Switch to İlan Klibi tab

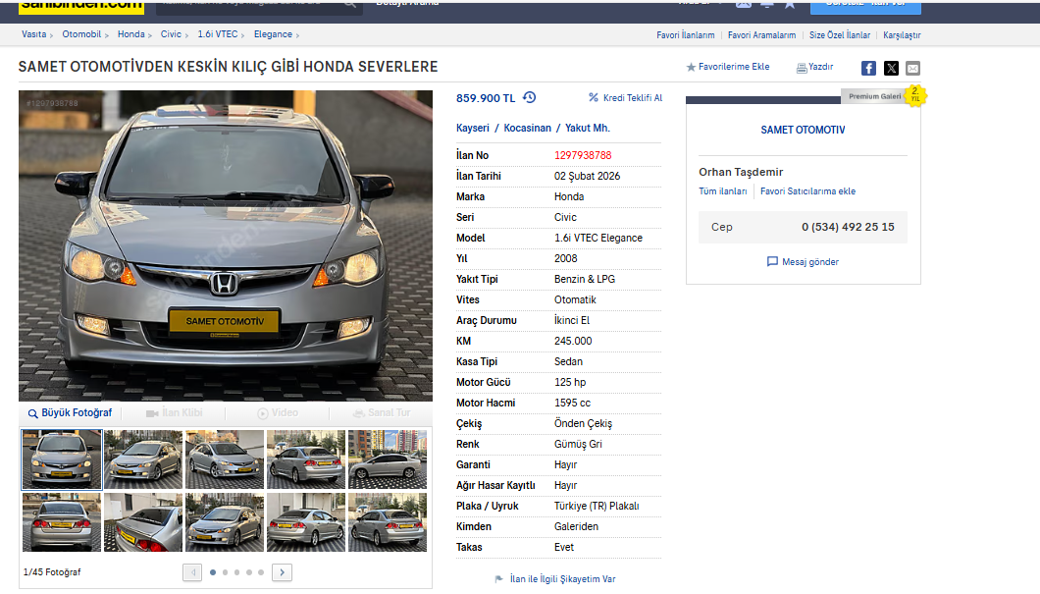tap(175, 412)
